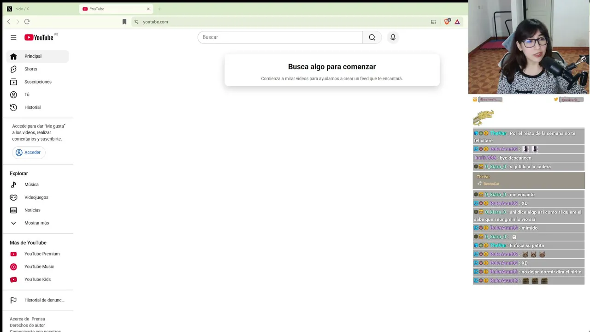Open the Brave Shields lion icon
Viewport: 590px width, 332px height.
point(447,22)
